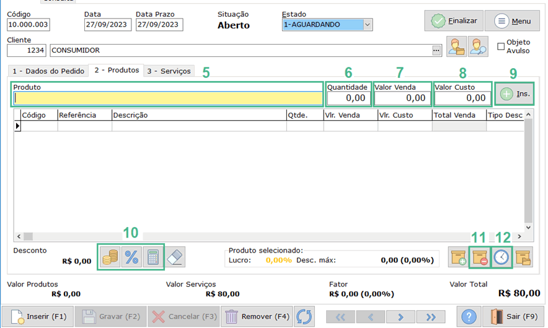This screenshot has height=328, width=548.
Task: Open the client registration icon with folder
Action: click(456, 46)
